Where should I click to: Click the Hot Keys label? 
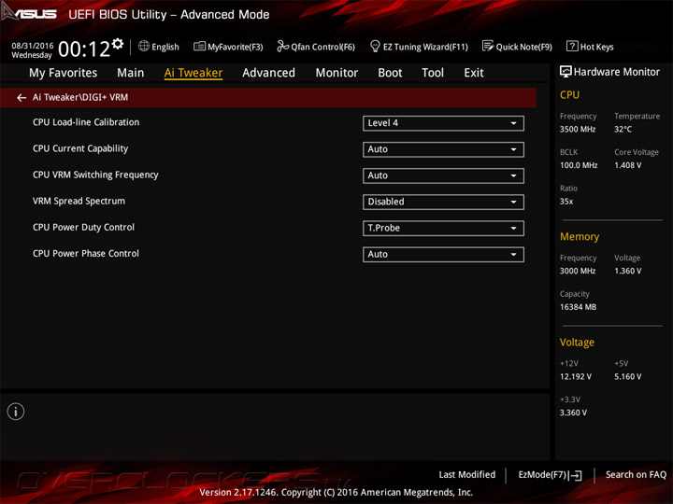point(597,47)
